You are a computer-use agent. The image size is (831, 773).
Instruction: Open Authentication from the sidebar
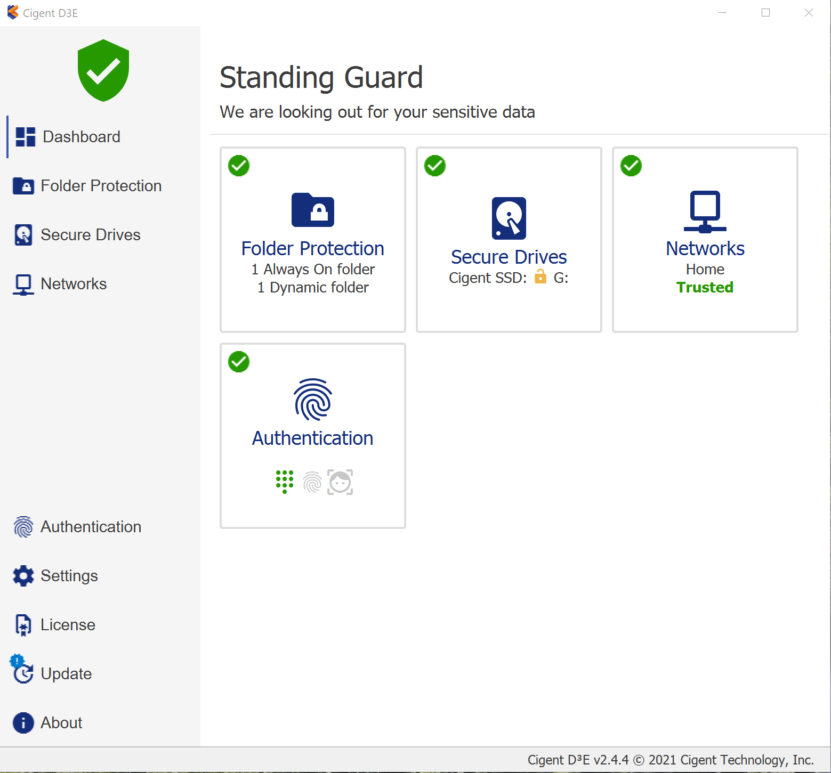point(91,527)
